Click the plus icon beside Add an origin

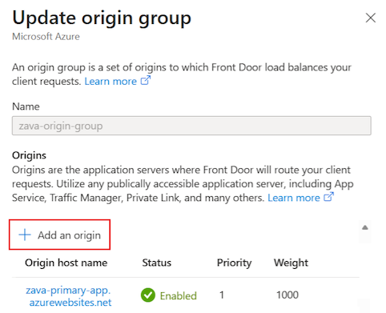click(x=25, y=235)
